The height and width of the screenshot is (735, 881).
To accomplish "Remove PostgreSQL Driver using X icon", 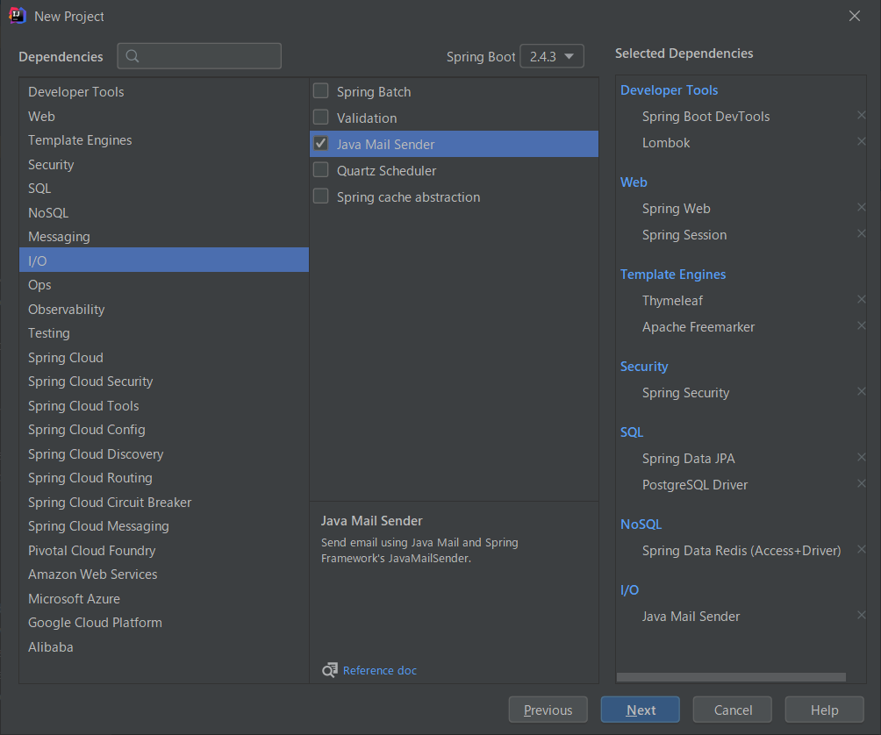I will 861,484.
